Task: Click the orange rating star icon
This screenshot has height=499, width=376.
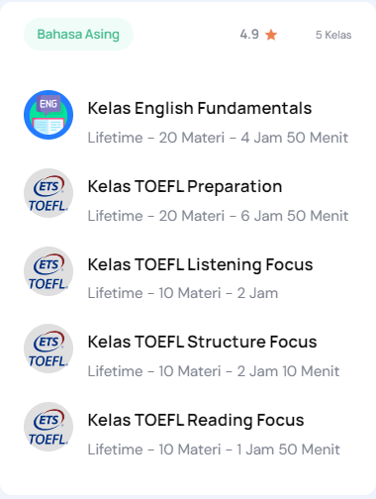Action: click(x=271, y=35)
